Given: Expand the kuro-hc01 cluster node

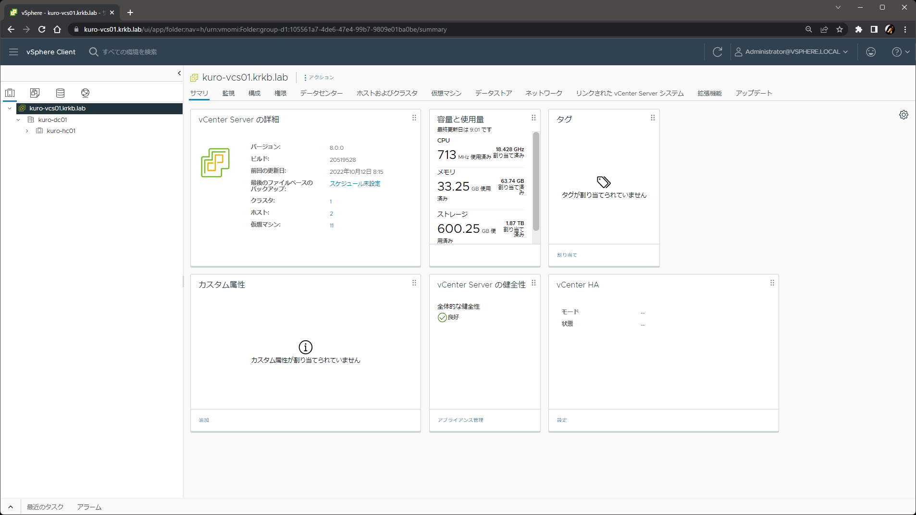Looking at the screenshot, I should click(x=27, y=131).
